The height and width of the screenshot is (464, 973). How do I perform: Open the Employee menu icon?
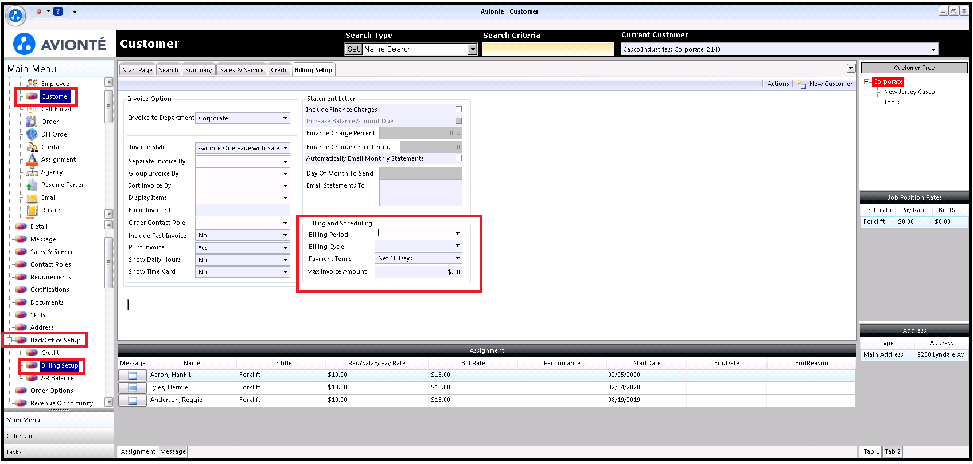[x=33, y=84]
